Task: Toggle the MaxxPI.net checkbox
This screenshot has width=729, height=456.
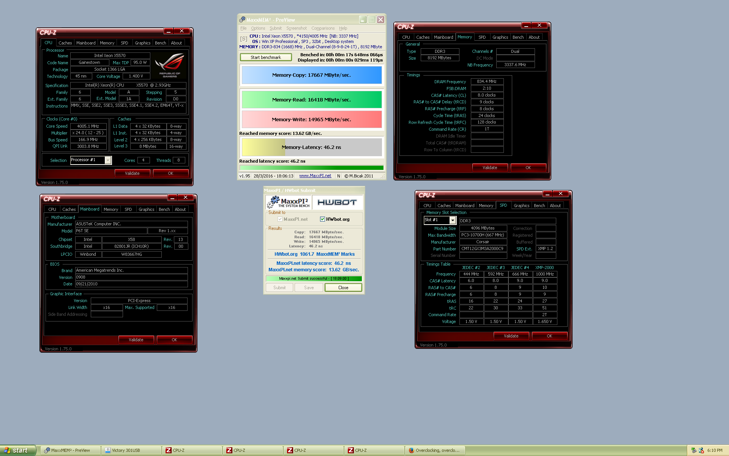Action: pos(280,219)
